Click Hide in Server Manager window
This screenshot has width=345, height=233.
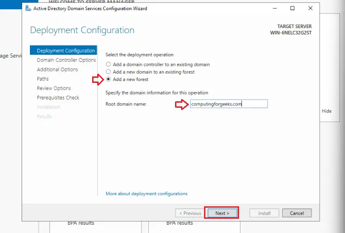(x=327, y=111)
